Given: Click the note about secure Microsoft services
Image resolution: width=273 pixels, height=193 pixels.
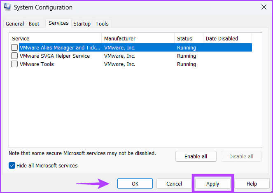Looking at the screenshot, I should coord(82,153).
